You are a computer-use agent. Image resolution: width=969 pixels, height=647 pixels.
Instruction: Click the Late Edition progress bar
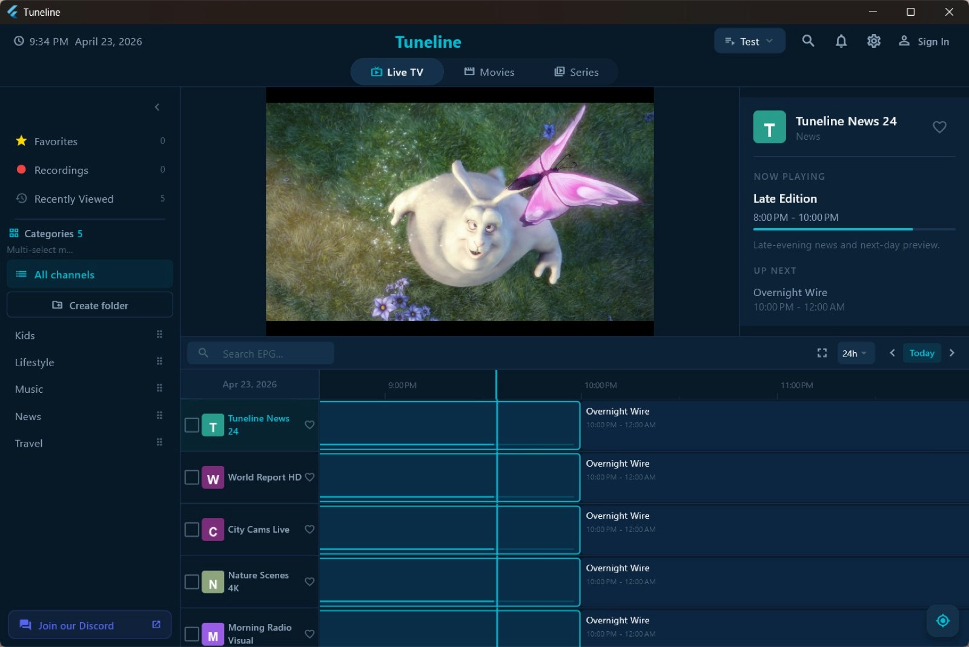(854, 229)
